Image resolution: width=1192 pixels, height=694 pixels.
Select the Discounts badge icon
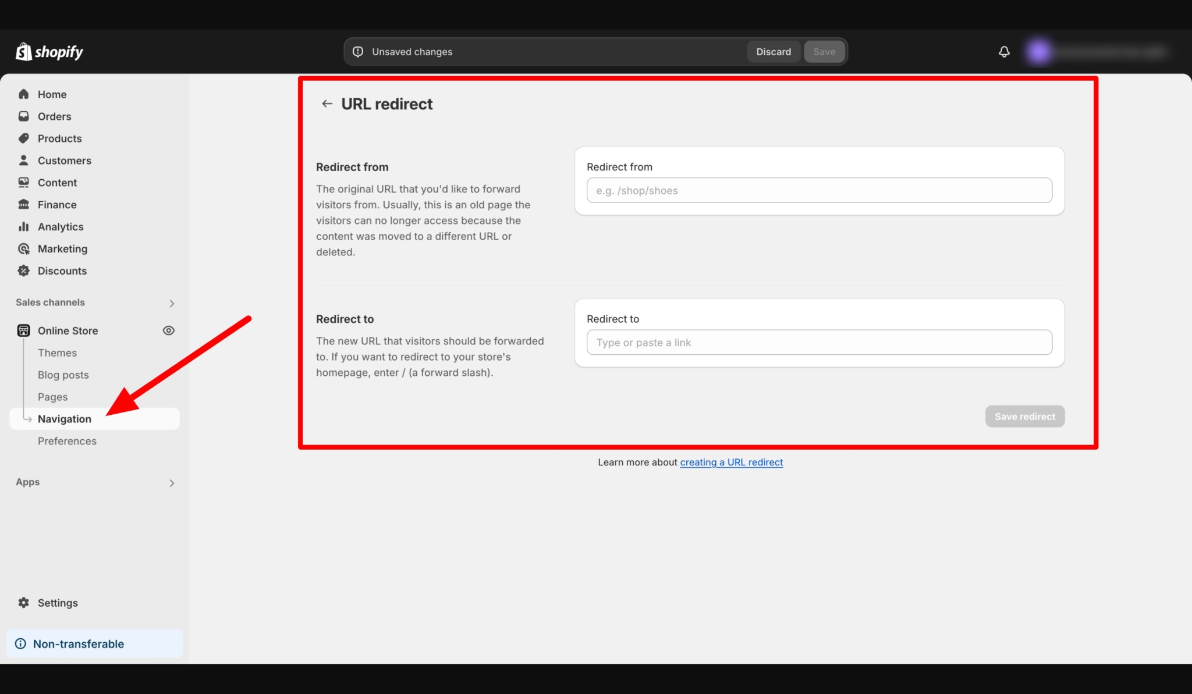pos(24,271)
